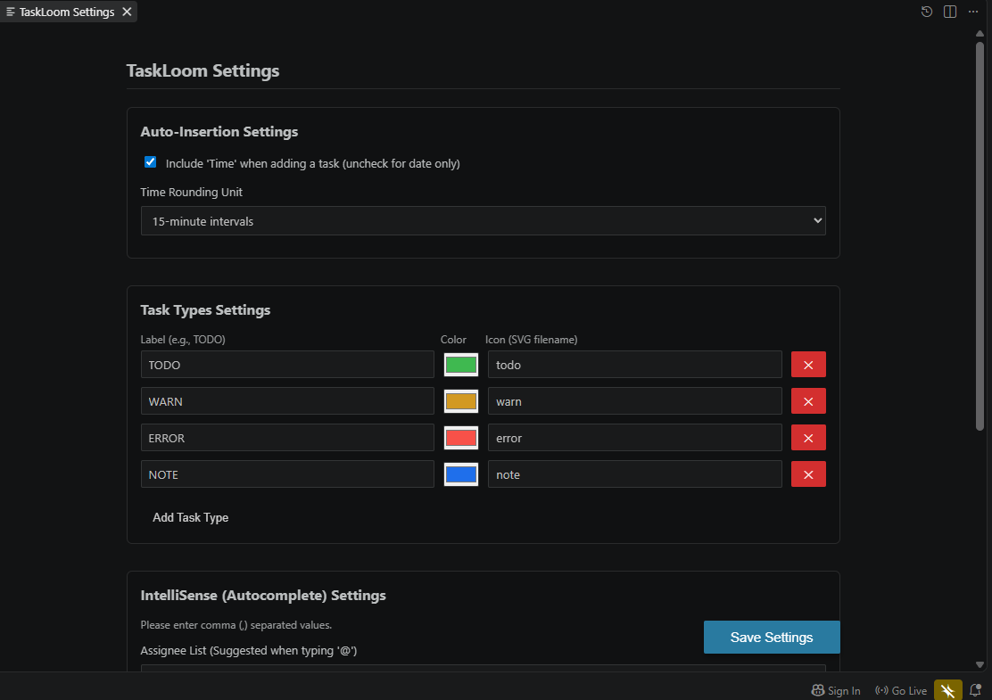Delete the ERROR task type row
This screenshot has width=992, height=700.
(808, 438)
